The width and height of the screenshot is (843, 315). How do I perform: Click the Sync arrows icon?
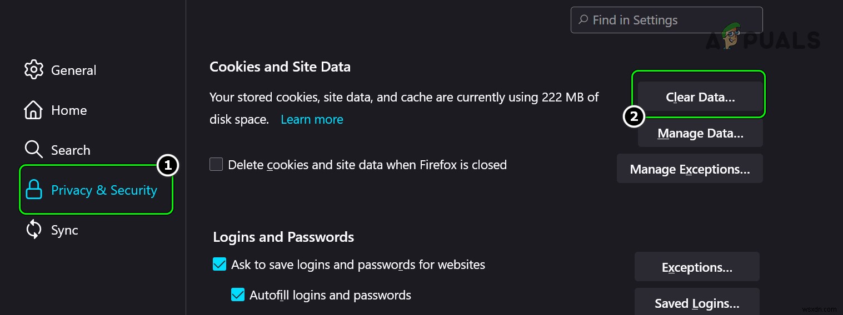[x=34, y=230]
